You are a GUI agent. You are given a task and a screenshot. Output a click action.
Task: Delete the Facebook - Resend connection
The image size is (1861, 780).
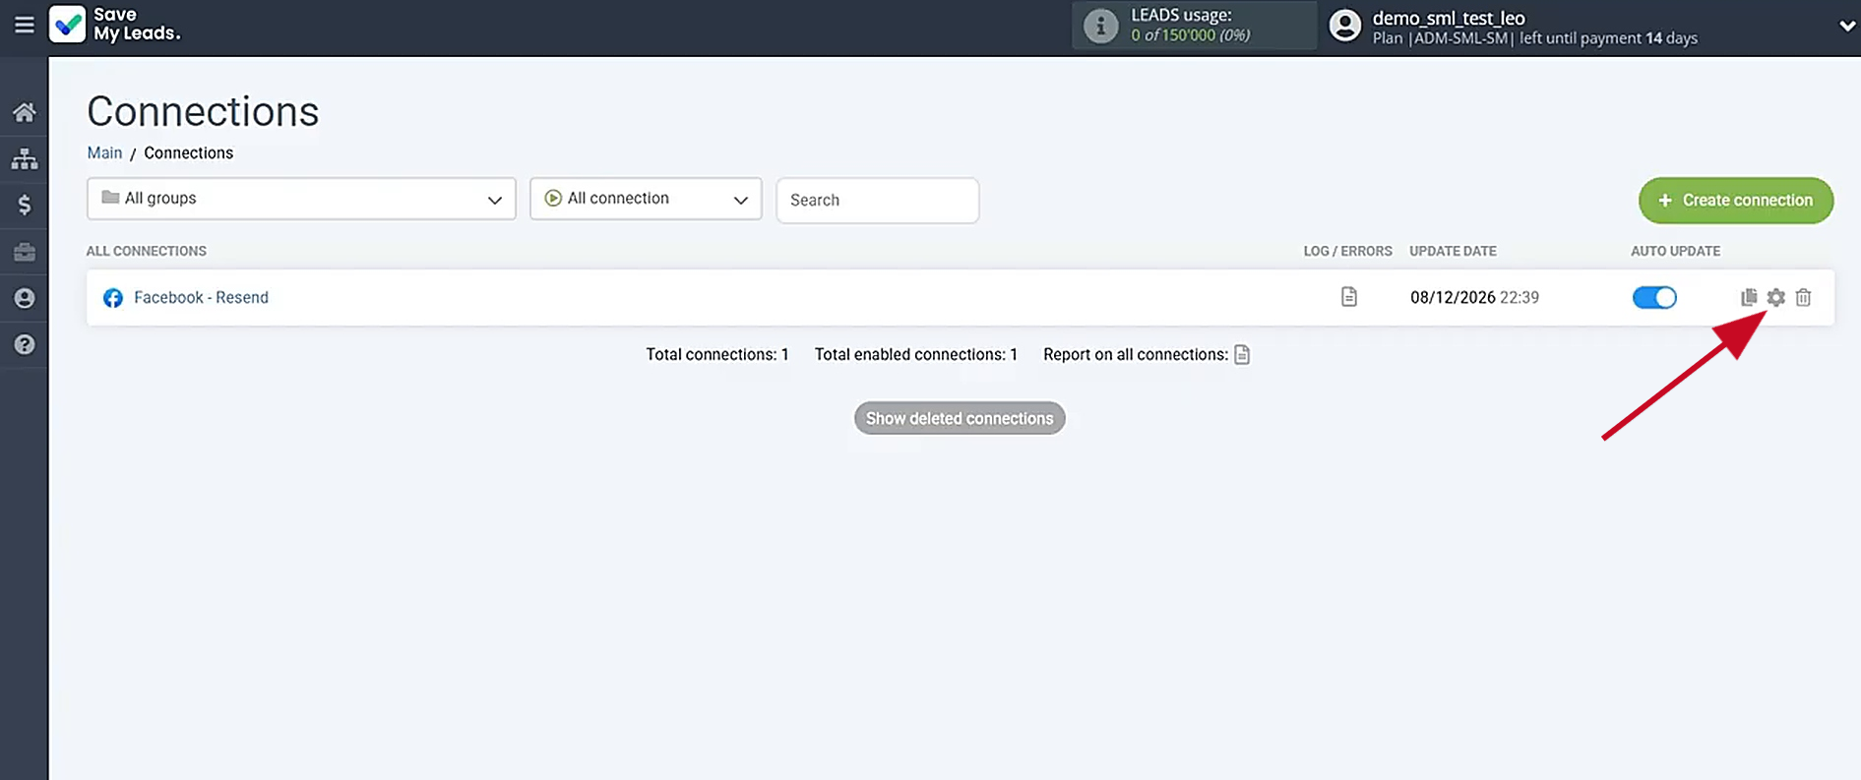pos(1803,297)
